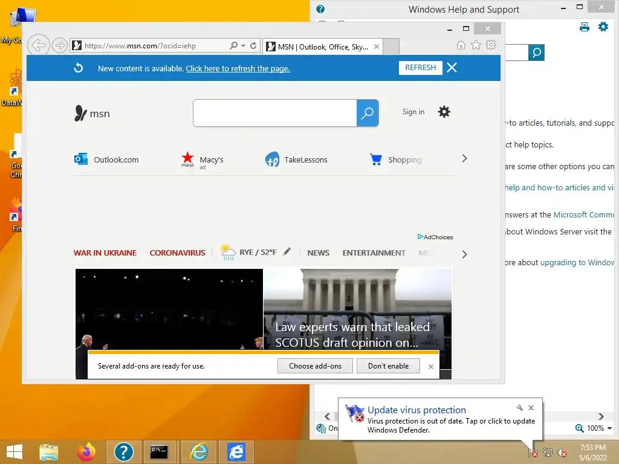Open the Help and Support settings gear
Screen dimensions: 619x464
click(x=603, y=27)
